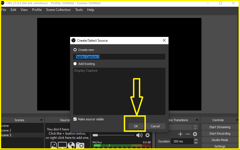Click the image source icon in Sources
240x150 pixels.
pos(54,145)
